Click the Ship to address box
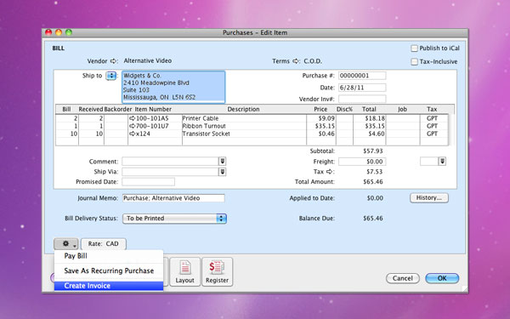The image size is (510, 319). [173, 87]
